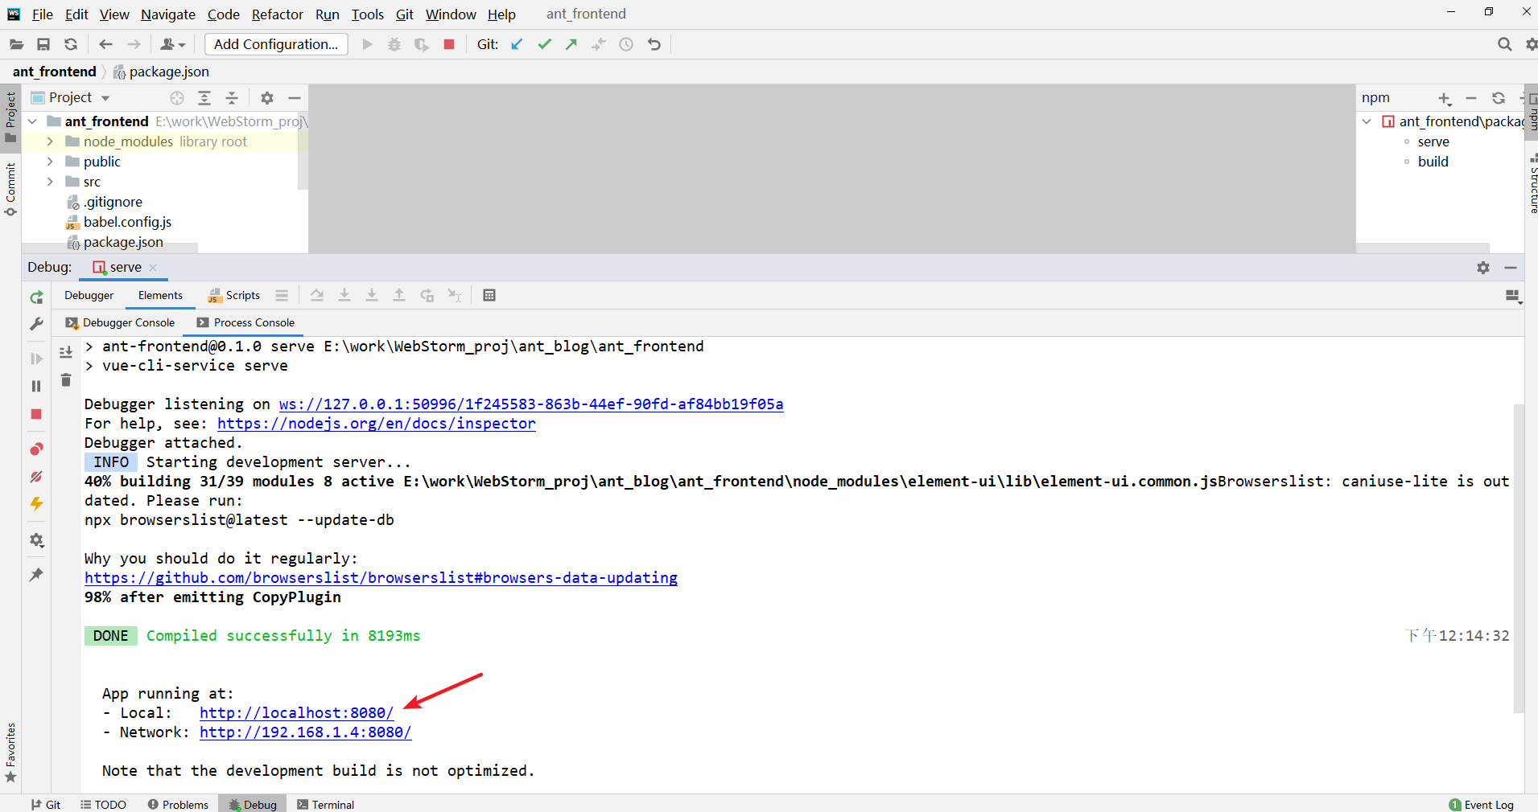
Task: Click the disabled Run play icon
Action: tap(368, 44)
